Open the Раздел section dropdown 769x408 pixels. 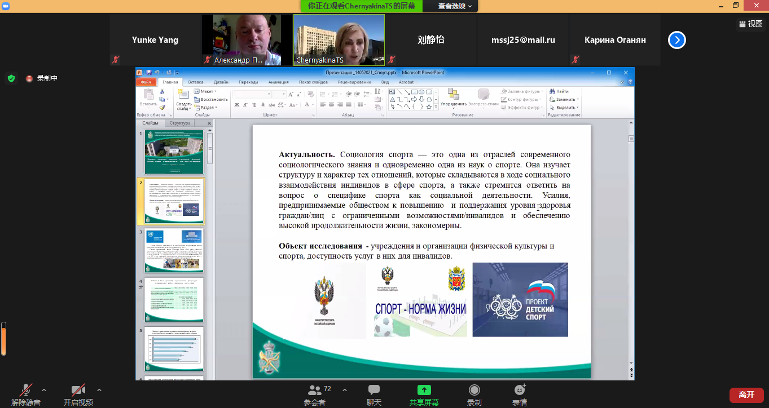(206, 107)
